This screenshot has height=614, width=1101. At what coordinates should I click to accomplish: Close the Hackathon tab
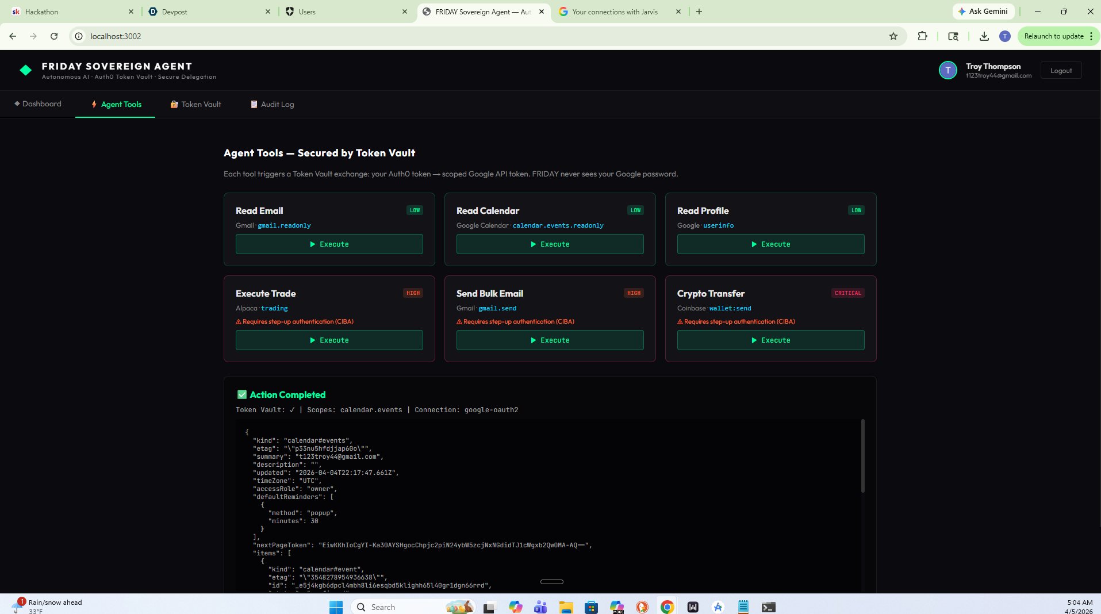pyautogui.click(x=131, y=11)
